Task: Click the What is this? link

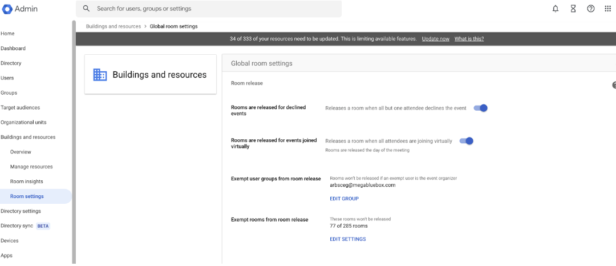Action: point(469,39)
